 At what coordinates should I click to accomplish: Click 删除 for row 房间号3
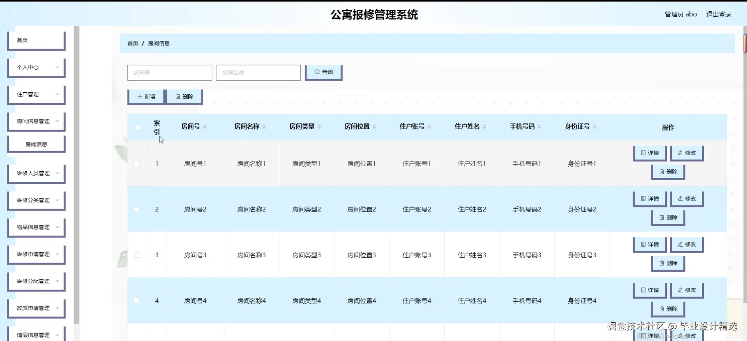point(668,263)
